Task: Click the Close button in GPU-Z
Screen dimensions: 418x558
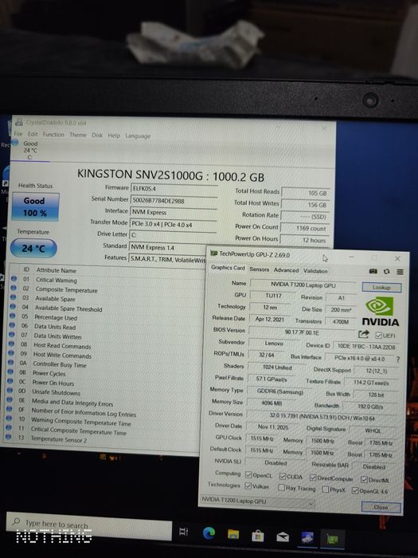Action: (381, 507)
